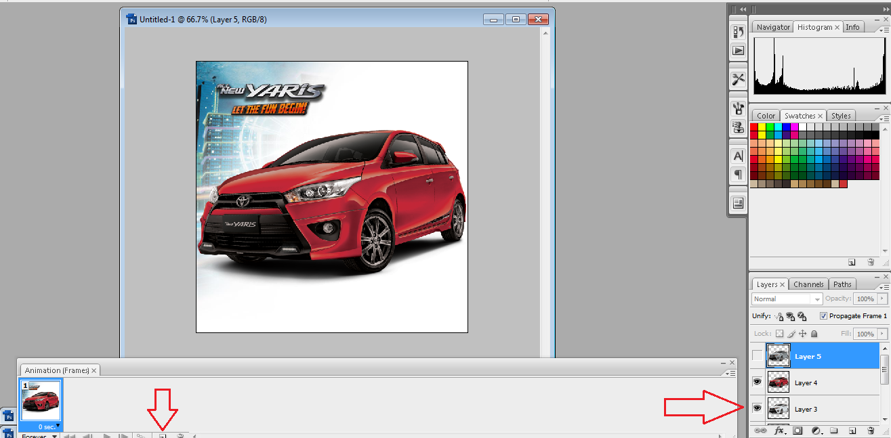This screenshot has height=438, width=891.
Task: Create new fill or adjustment layer
Action: point(816,431)
